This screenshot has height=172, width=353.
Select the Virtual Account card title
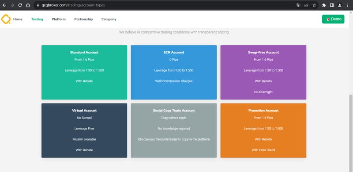click(84, 111)
